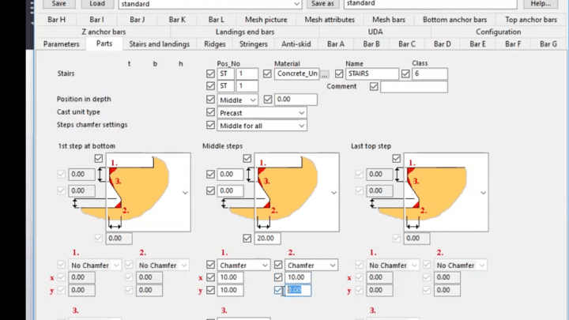Open Middle steps chamfer 1 type dropdown
Viewport: 569px width, 320px height.
243,265
